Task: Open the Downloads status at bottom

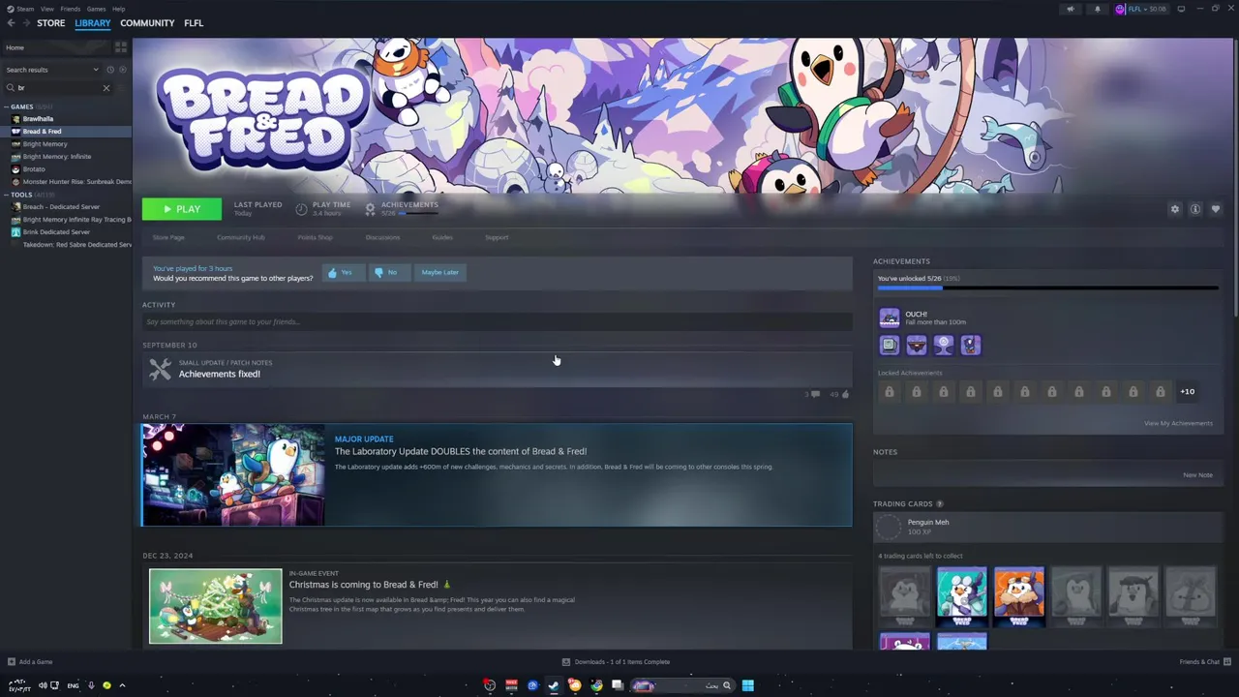Action: tap(616, 662)
